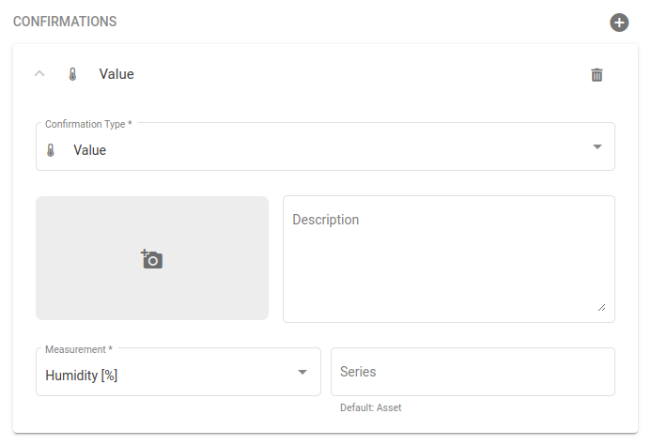Click the Value panel header row empty space
The image size is (652, 445).
pyautogui.click(x=357, y=74)
